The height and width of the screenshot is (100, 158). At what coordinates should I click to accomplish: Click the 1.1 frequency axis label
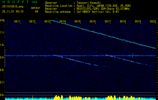tap(2, 32)
